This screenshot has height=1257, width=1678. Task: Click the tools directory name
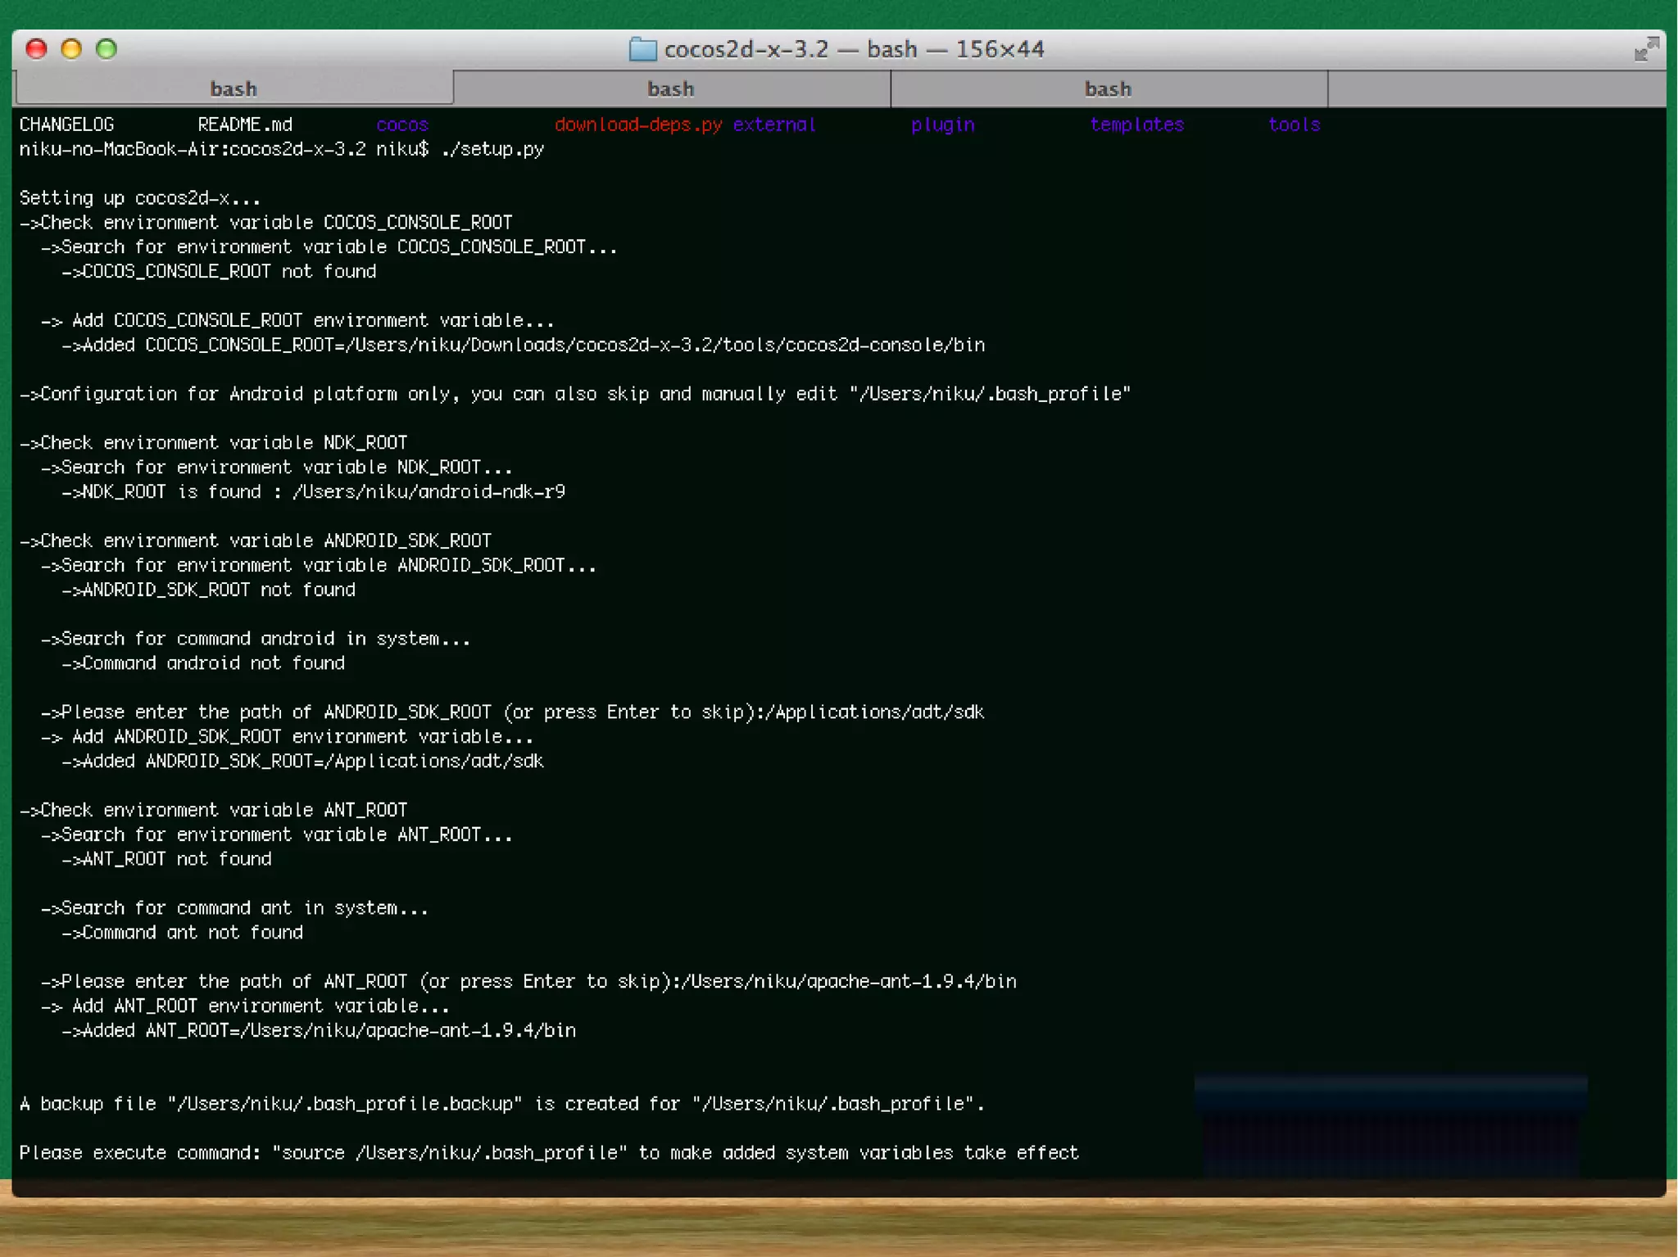click(1294, 124)
